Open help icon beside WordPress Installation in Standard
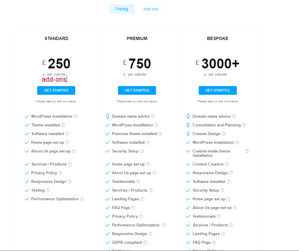 [x=76, y=117]
